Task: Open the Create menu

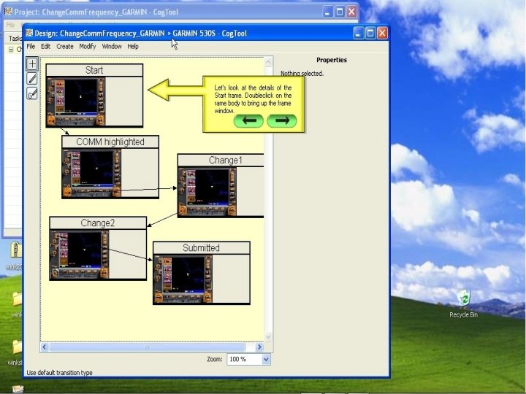Action: pyautogui.click(x=65, y=46)
